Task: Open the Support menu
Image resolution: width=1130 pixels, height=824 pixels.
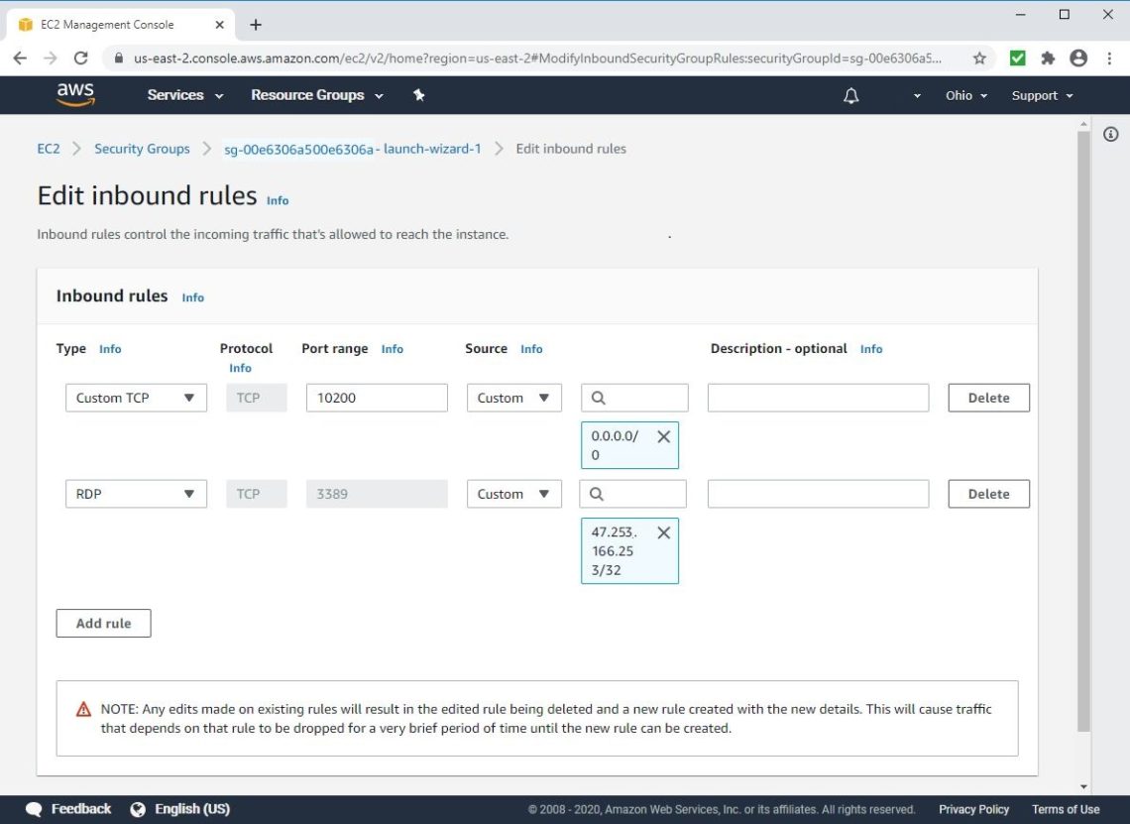Action: tap(1042, 96)
